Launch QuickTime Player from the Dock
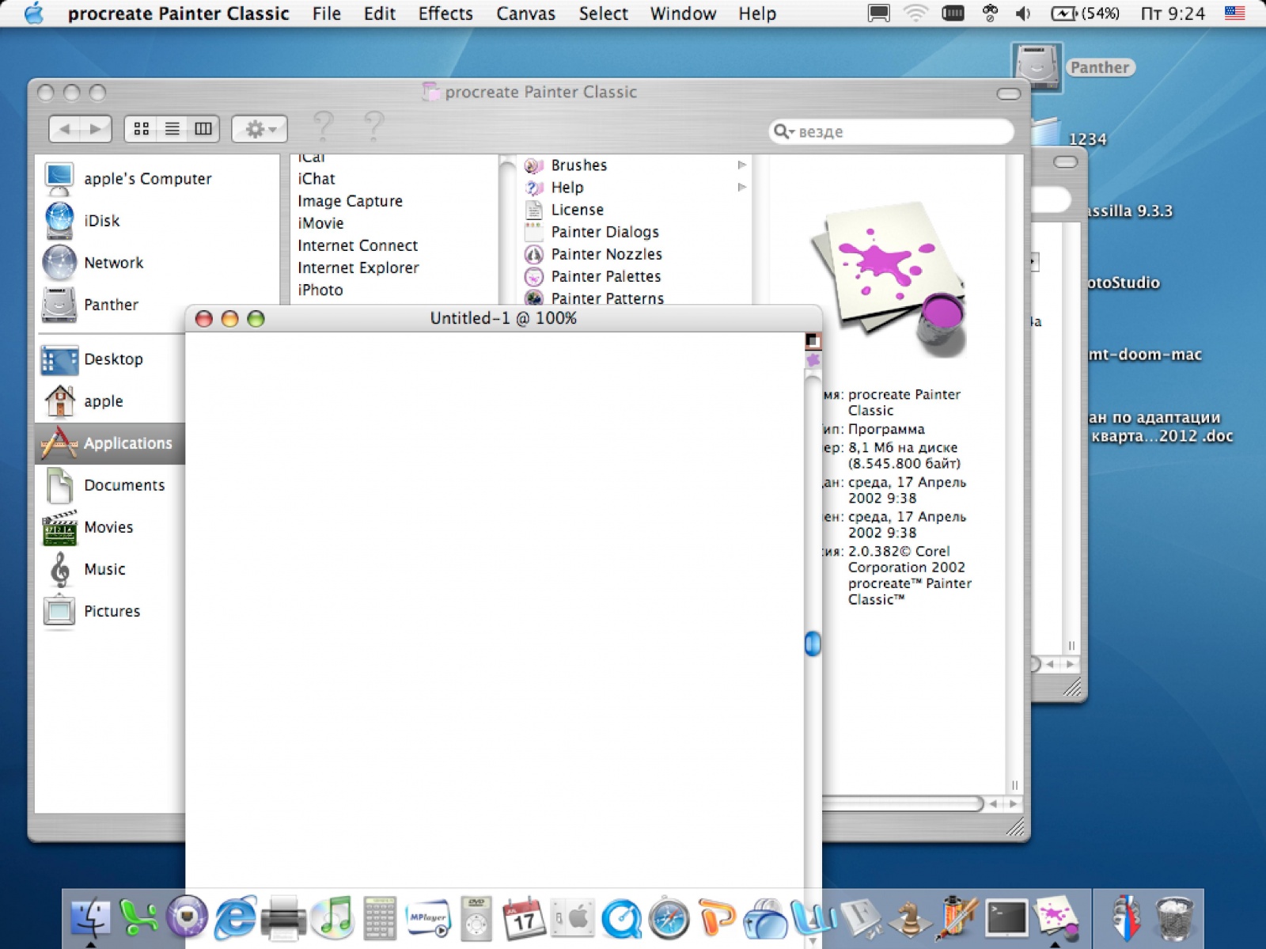The height and width of the screenshot is (949, 1266). (x=621, y=918)
